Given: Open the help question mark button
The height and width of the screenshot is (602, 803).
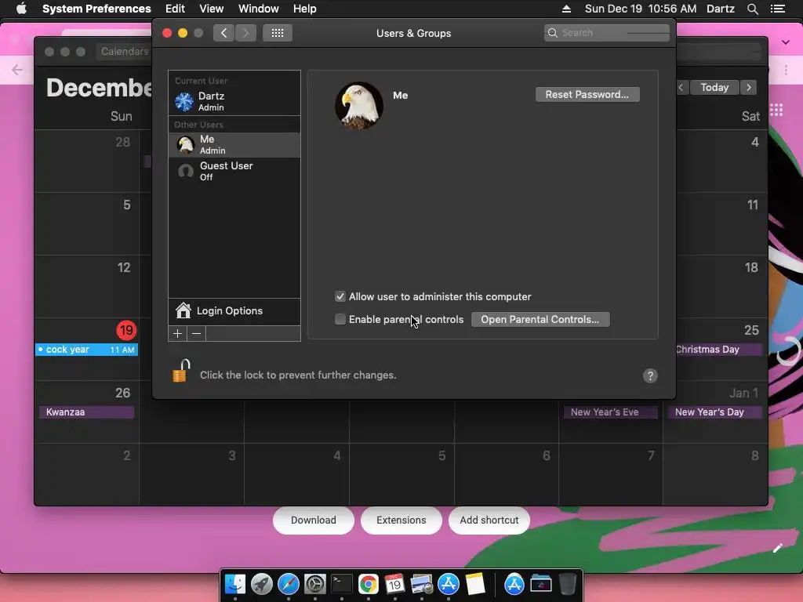Looking at the screenshot, I should pos(650,375).
